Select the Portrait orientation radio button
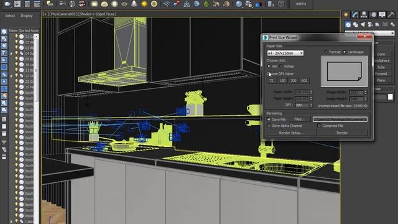The image size is (398, 224). click(x=326, y=52)
